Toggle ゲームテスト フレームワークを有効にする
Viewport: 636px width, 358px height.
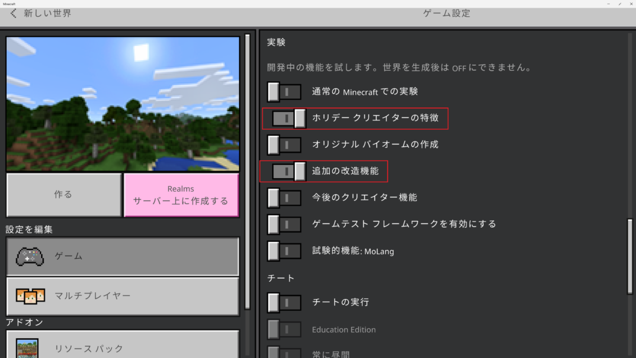tap(284, 224)
